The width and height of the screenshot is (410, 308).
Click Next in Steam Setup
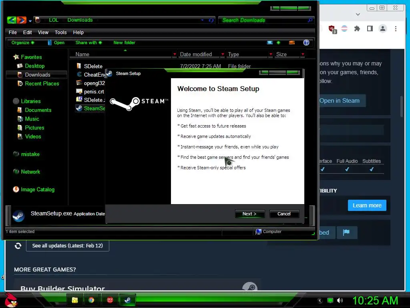pos(249,214)
